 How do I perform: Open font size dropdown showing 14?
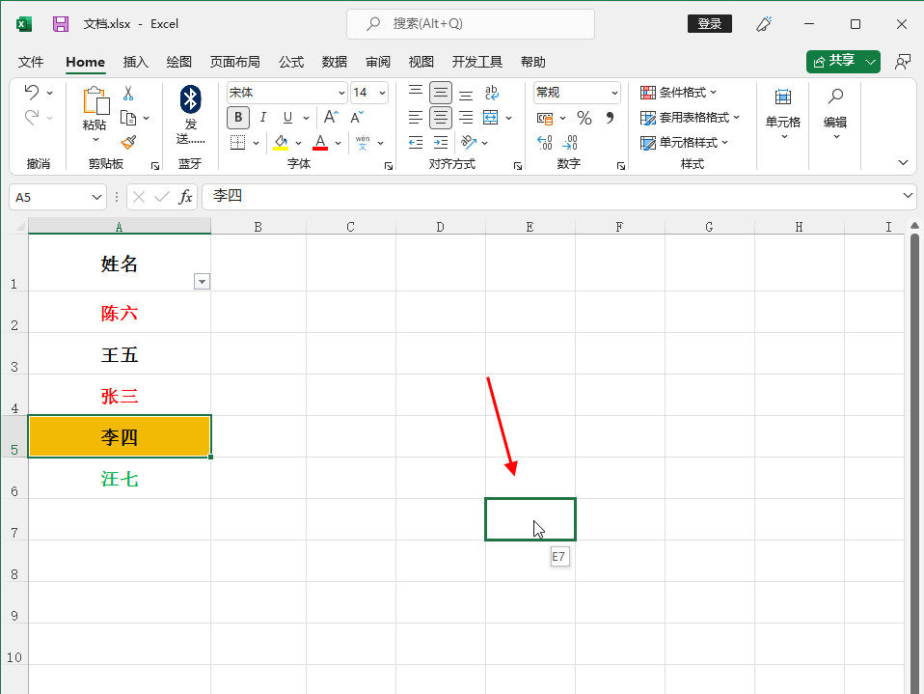[x=383, y=93]
